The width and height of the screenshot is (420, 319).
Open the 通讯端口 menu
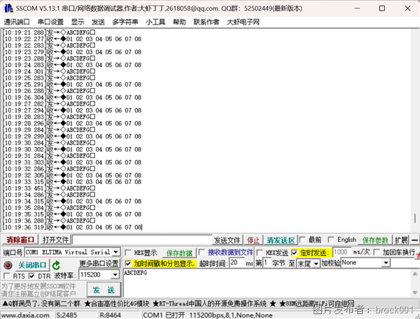pyautogui.click(x=17, y=22)
